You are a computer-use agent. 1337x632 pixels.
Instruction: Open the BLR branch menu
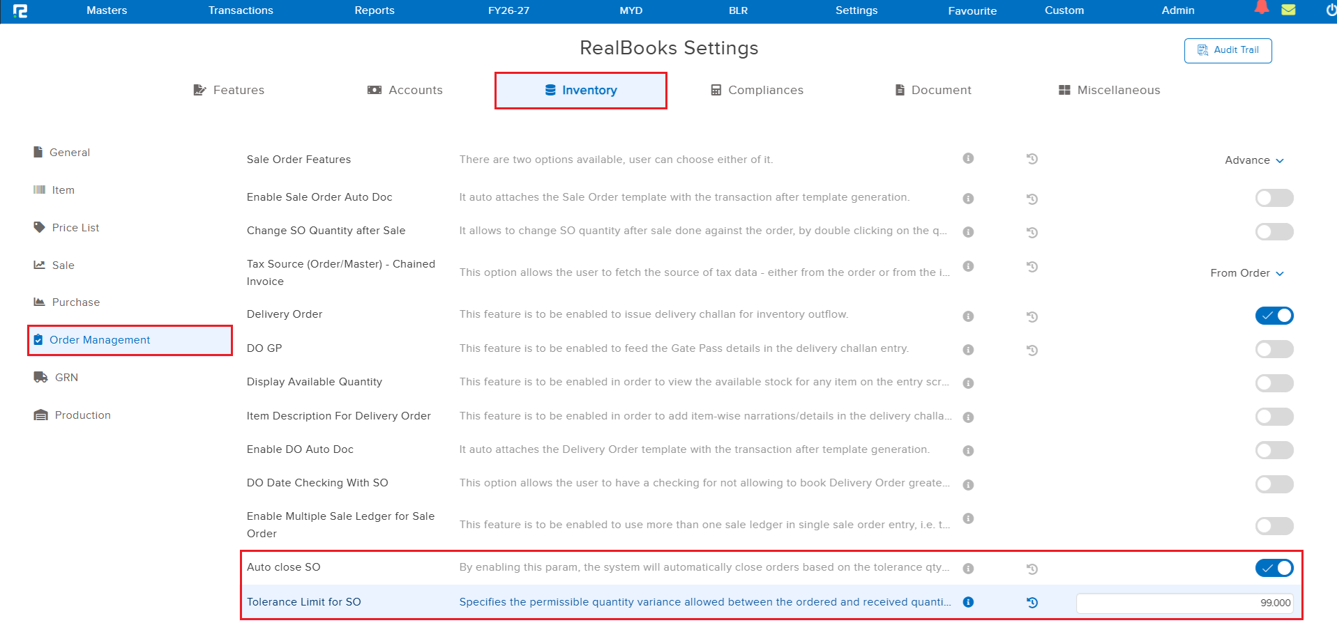coord(739,10)
